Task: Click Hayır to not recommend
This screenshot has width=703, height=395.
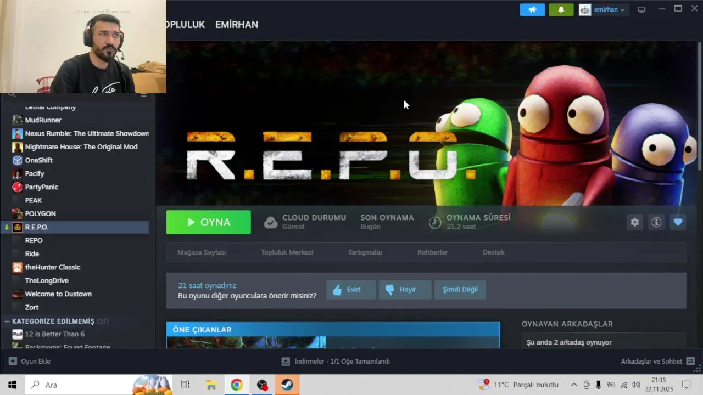Action: click(x=405, y=290)
